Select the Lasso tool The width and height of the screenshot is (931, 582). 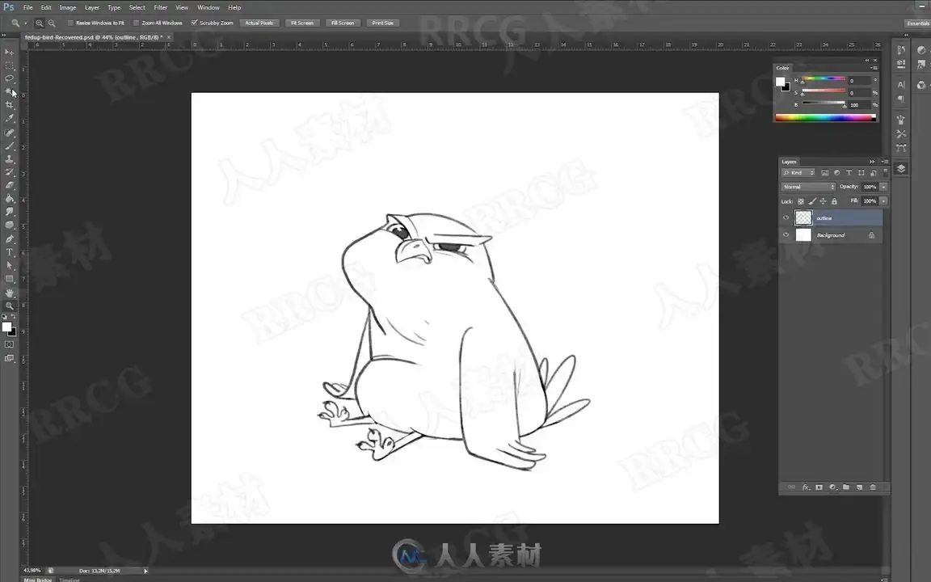[10, 78]
